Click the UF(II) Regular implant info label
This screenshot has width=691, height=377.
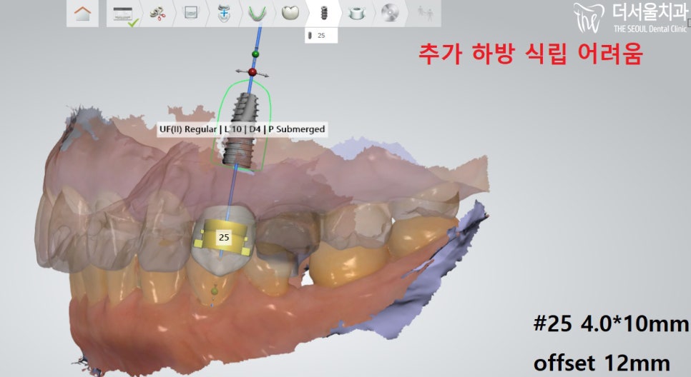click(x=242, y=129)
